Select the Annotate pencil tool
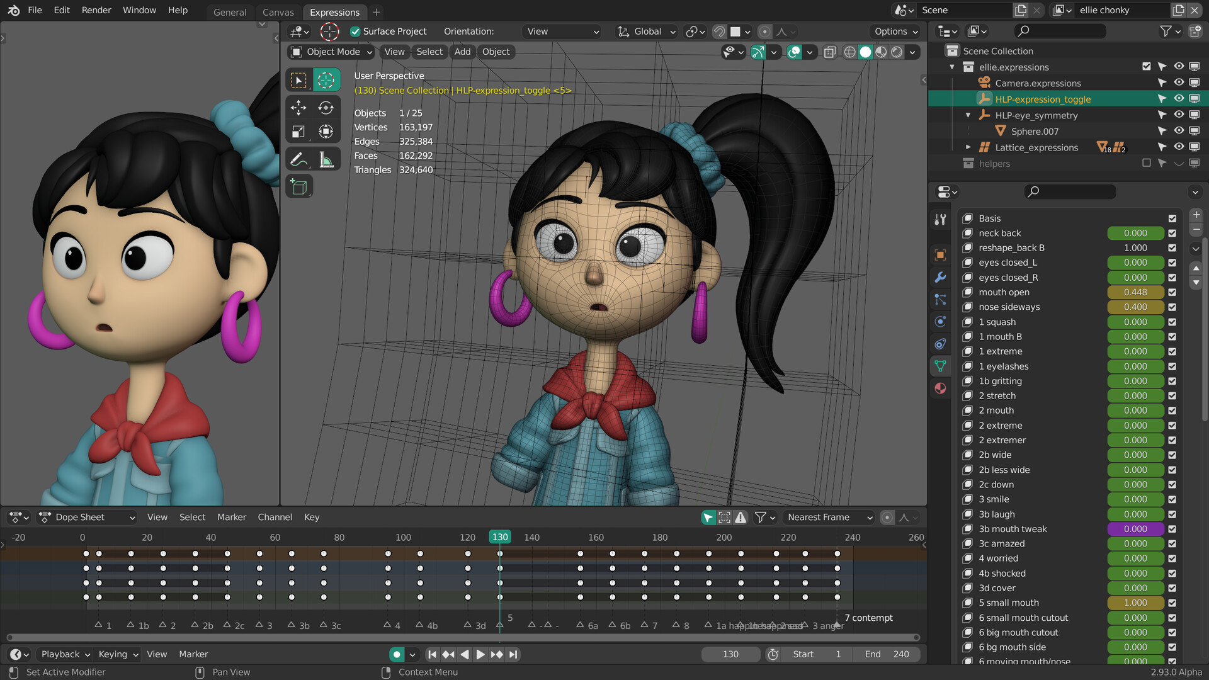This screenshot has height=680, width=1209. pyautogui.click(x=298, y=159)
